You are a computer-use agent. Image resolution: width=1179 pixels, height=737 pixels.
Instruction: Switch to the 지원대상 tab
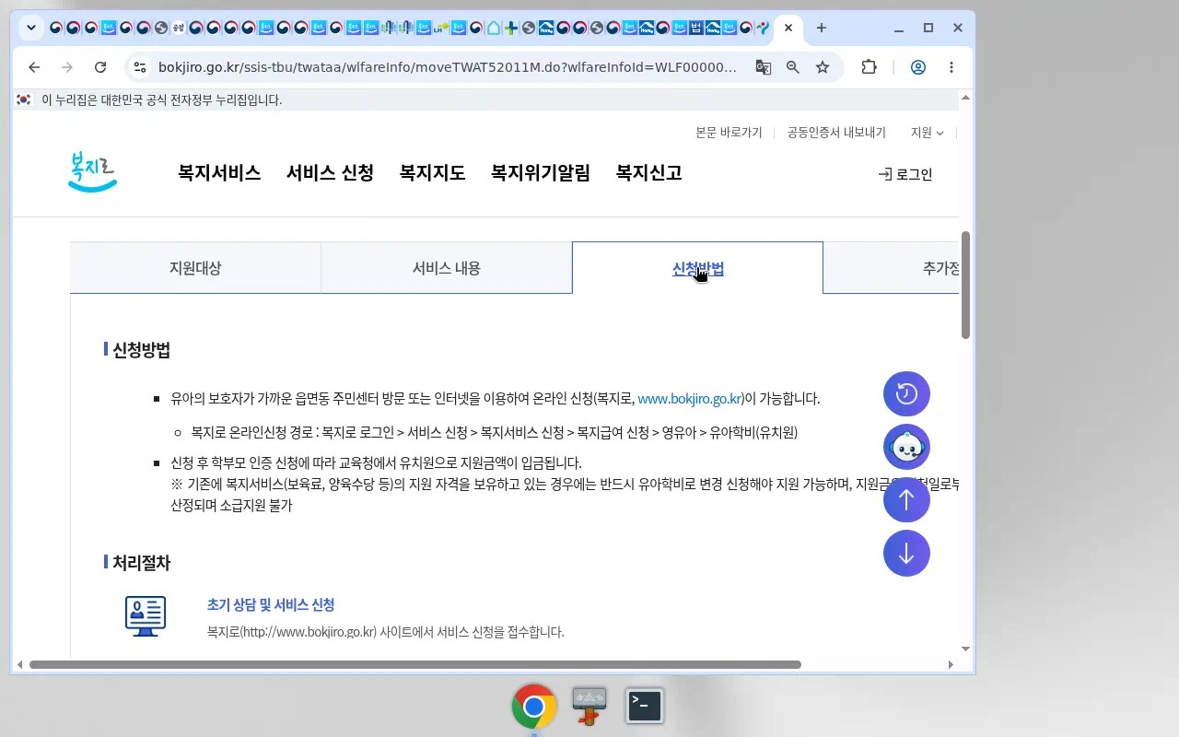point(195,268)
